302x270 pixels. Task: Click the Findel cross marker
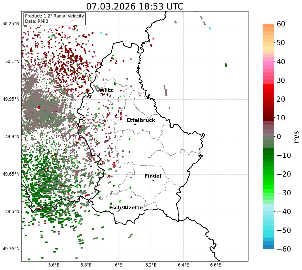(x=153, y=180)
